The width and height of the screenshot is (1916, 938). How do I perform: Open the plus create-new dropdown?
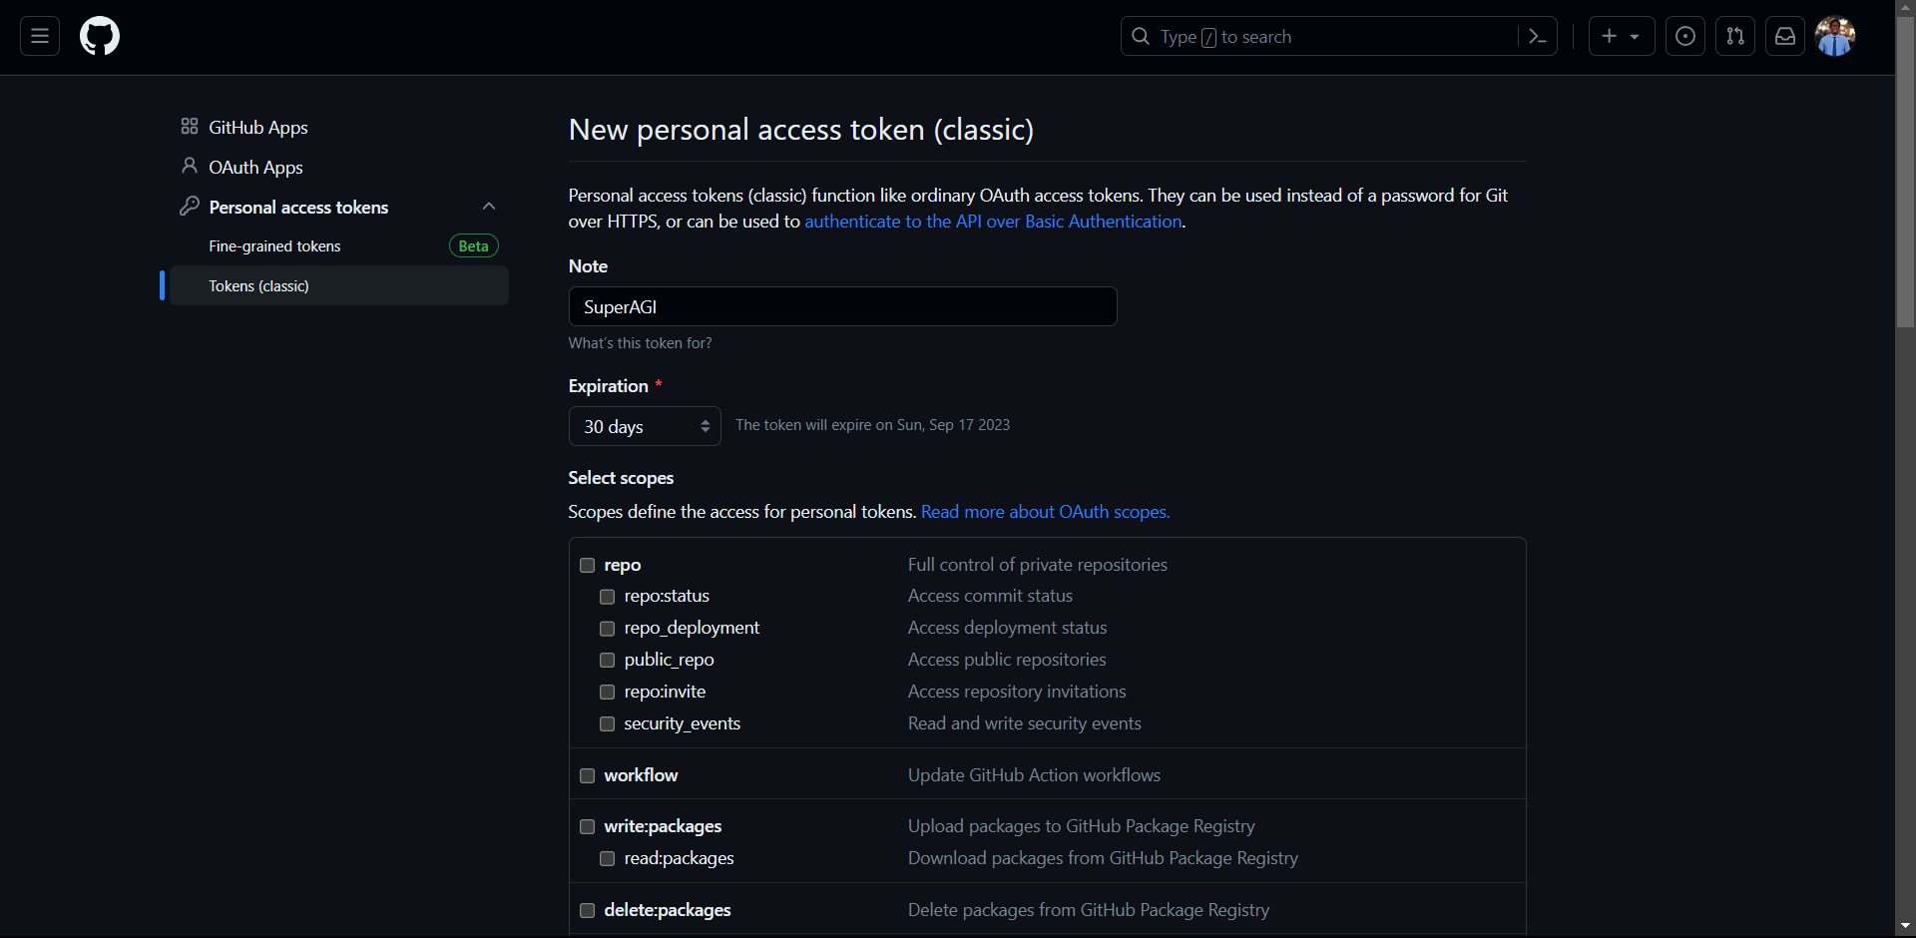click(x=1621, y=37)
